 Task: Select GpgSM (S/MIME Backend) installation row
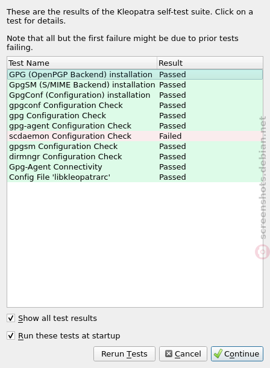tap(135, 84)
